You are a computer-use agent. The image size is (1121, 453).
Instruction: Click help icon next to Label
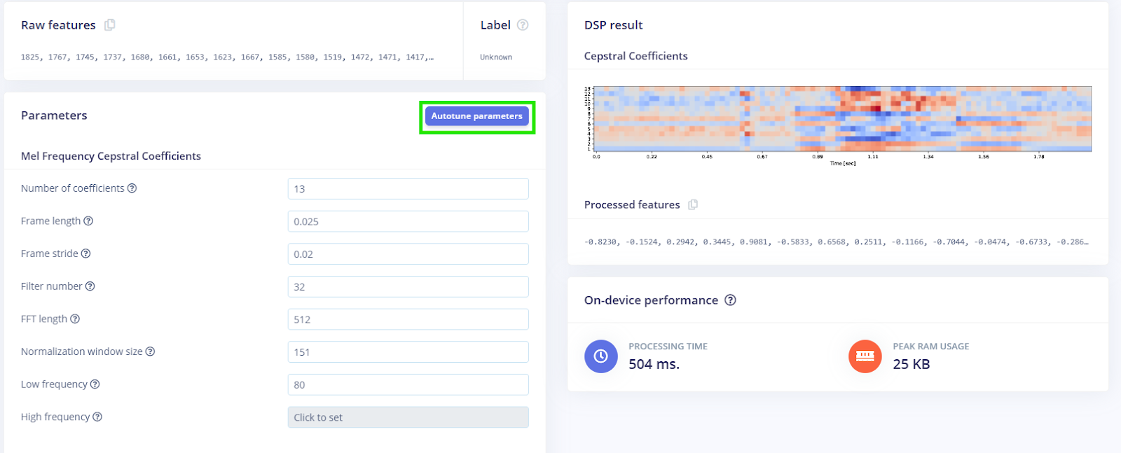pyautogui.click(x=523, y=25)
